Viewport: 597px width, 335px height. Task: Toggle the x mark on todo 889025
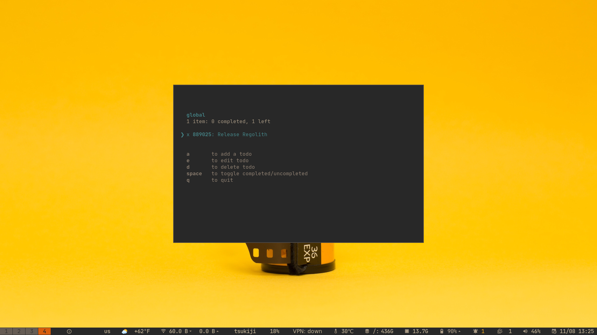click(188, 135)
